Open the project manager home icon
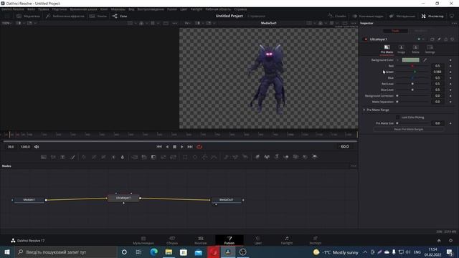The width and height of the screenshot is (459, 258). [439, 241]
